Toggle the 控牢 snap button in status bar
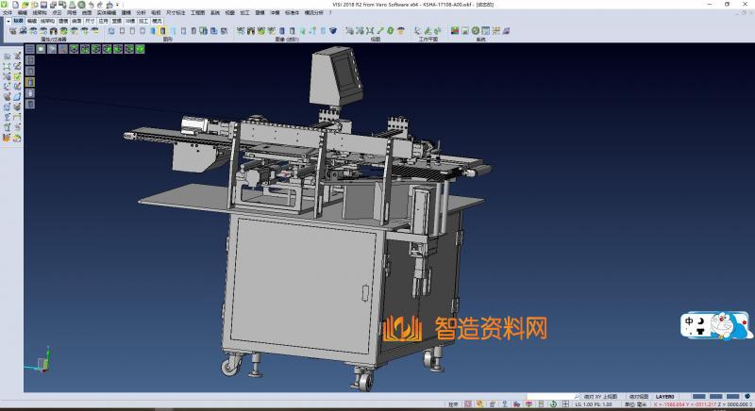Image resolution: width=755 pixels, height=411 pixels. (x=453, y=403)
